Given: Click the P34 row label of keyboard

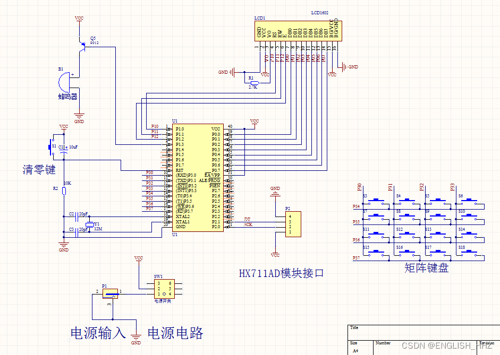Looking at the screenshot, I should tap(356, 206).
